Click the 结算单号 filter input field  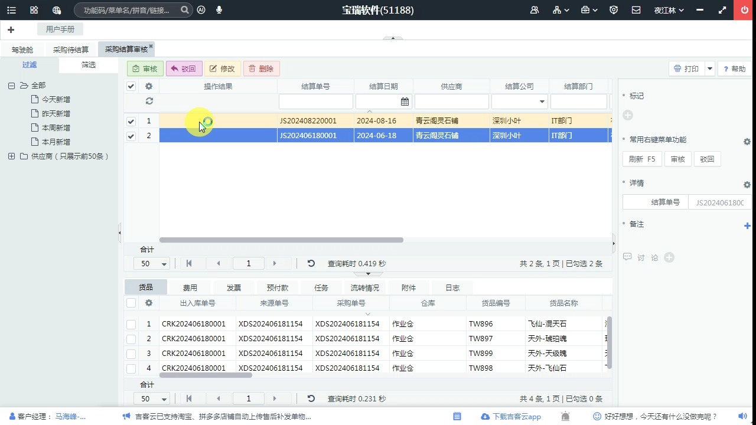click(x=315, y=102)
